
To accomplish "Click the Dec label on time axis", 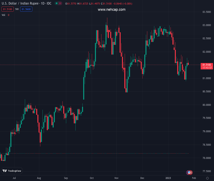I will [x=142, y=179].
